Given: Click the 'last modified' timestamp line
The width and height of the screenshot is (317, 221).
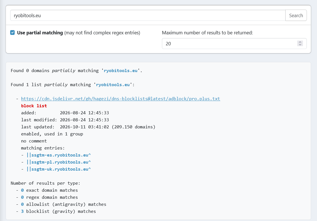Looking at the screenshot, I should (65, 120).
